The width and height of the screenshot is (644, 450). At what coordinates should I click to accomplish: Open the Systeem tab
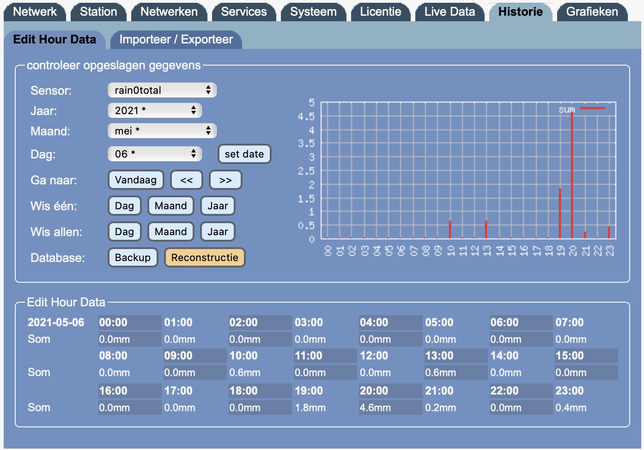click(313, 12)
